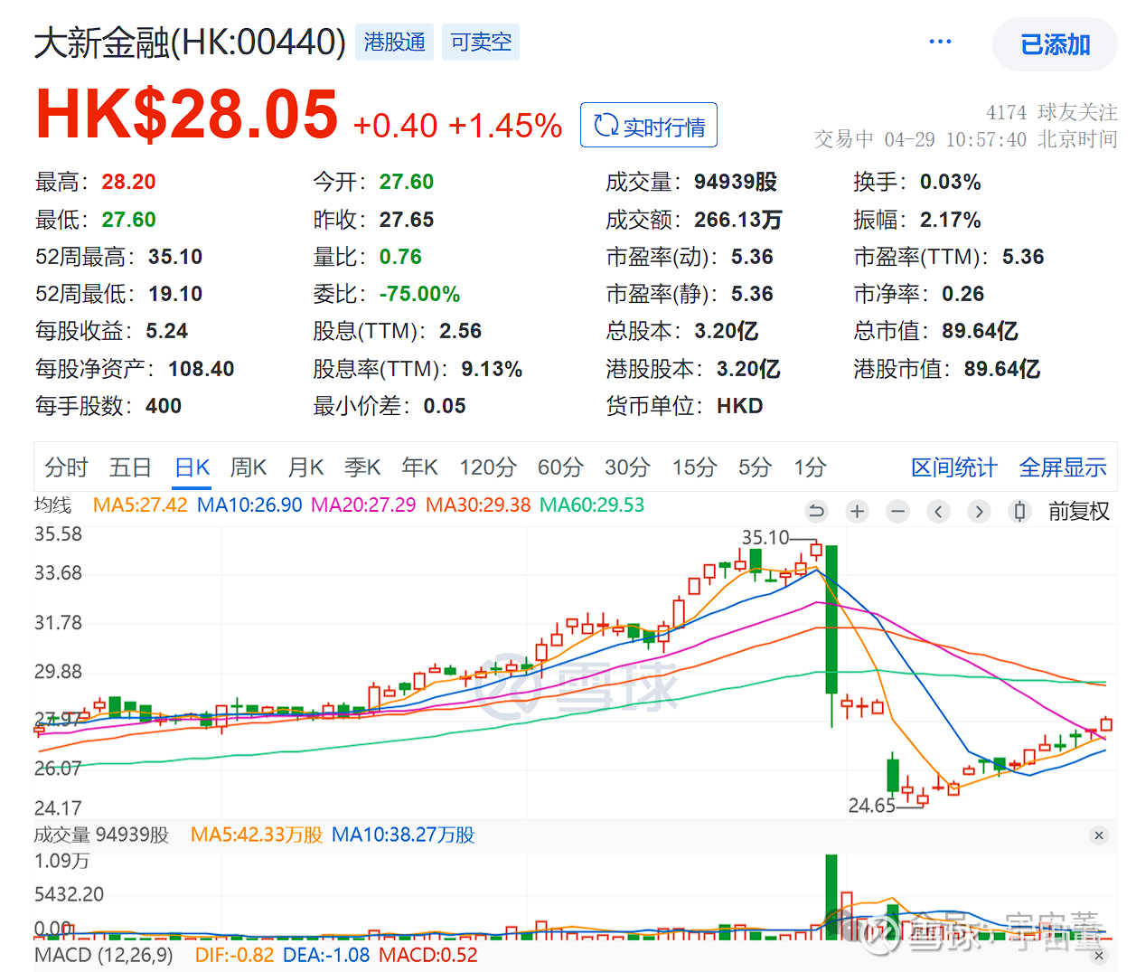Click the MA20:27.29 indicator value
Image resolution: width=1136 pixels, height=972 pixels.
point(363,505)
